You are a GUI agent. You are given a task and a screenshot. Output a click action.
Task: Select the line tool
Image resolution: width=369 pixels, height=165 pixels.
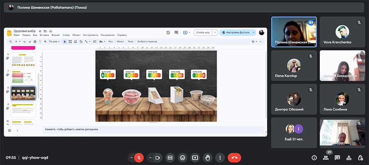(86, 42)
